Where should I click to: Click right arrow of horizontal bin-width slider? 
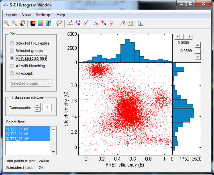point(190,36)
